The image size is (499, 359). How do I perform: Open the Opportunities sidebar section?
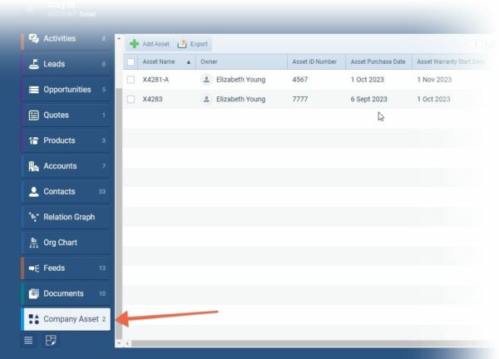point(66,90)
